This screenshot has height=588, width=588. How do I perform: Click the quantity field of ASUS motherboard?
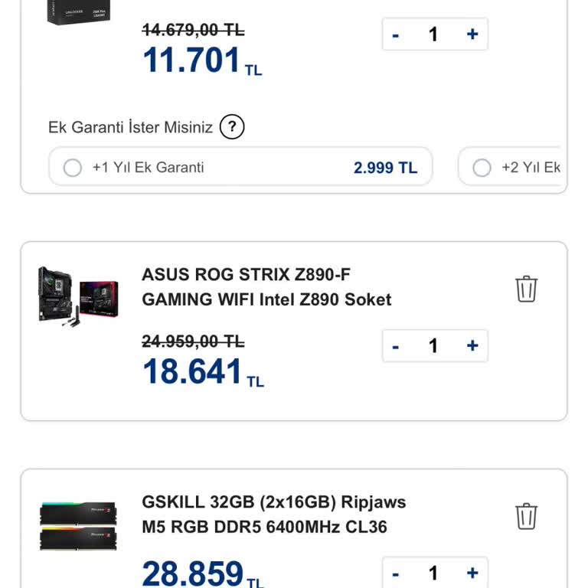[433, 345]
